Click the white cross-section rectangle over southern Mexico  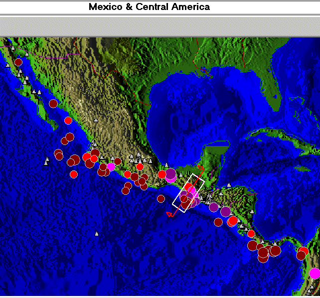(189, 193)
